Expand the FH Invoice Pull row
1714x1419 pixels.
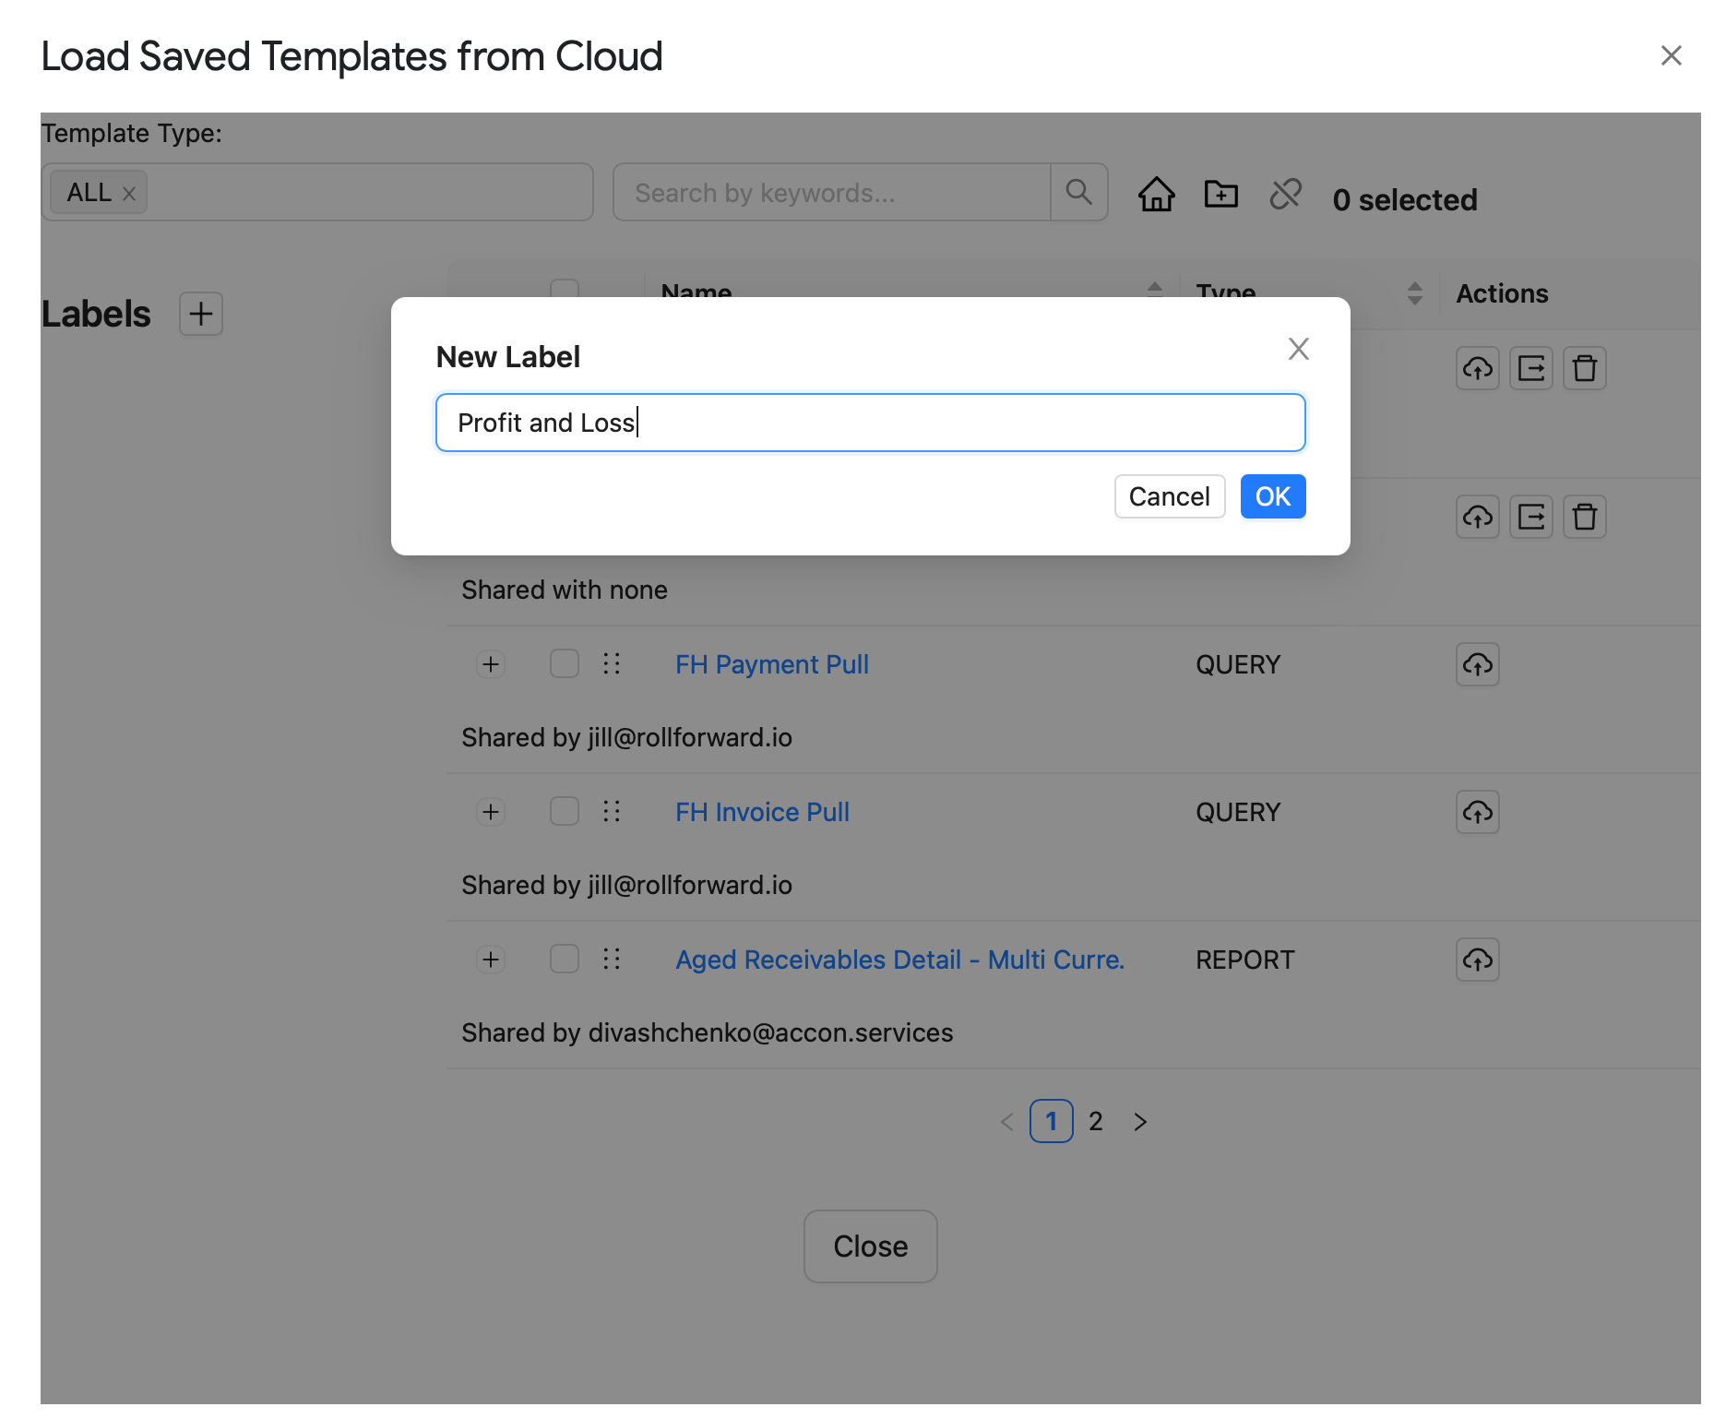point(491,812)
